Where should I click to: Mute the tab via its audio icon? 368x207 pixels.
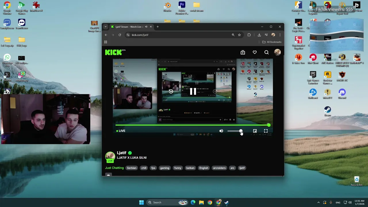coord(146,27)
